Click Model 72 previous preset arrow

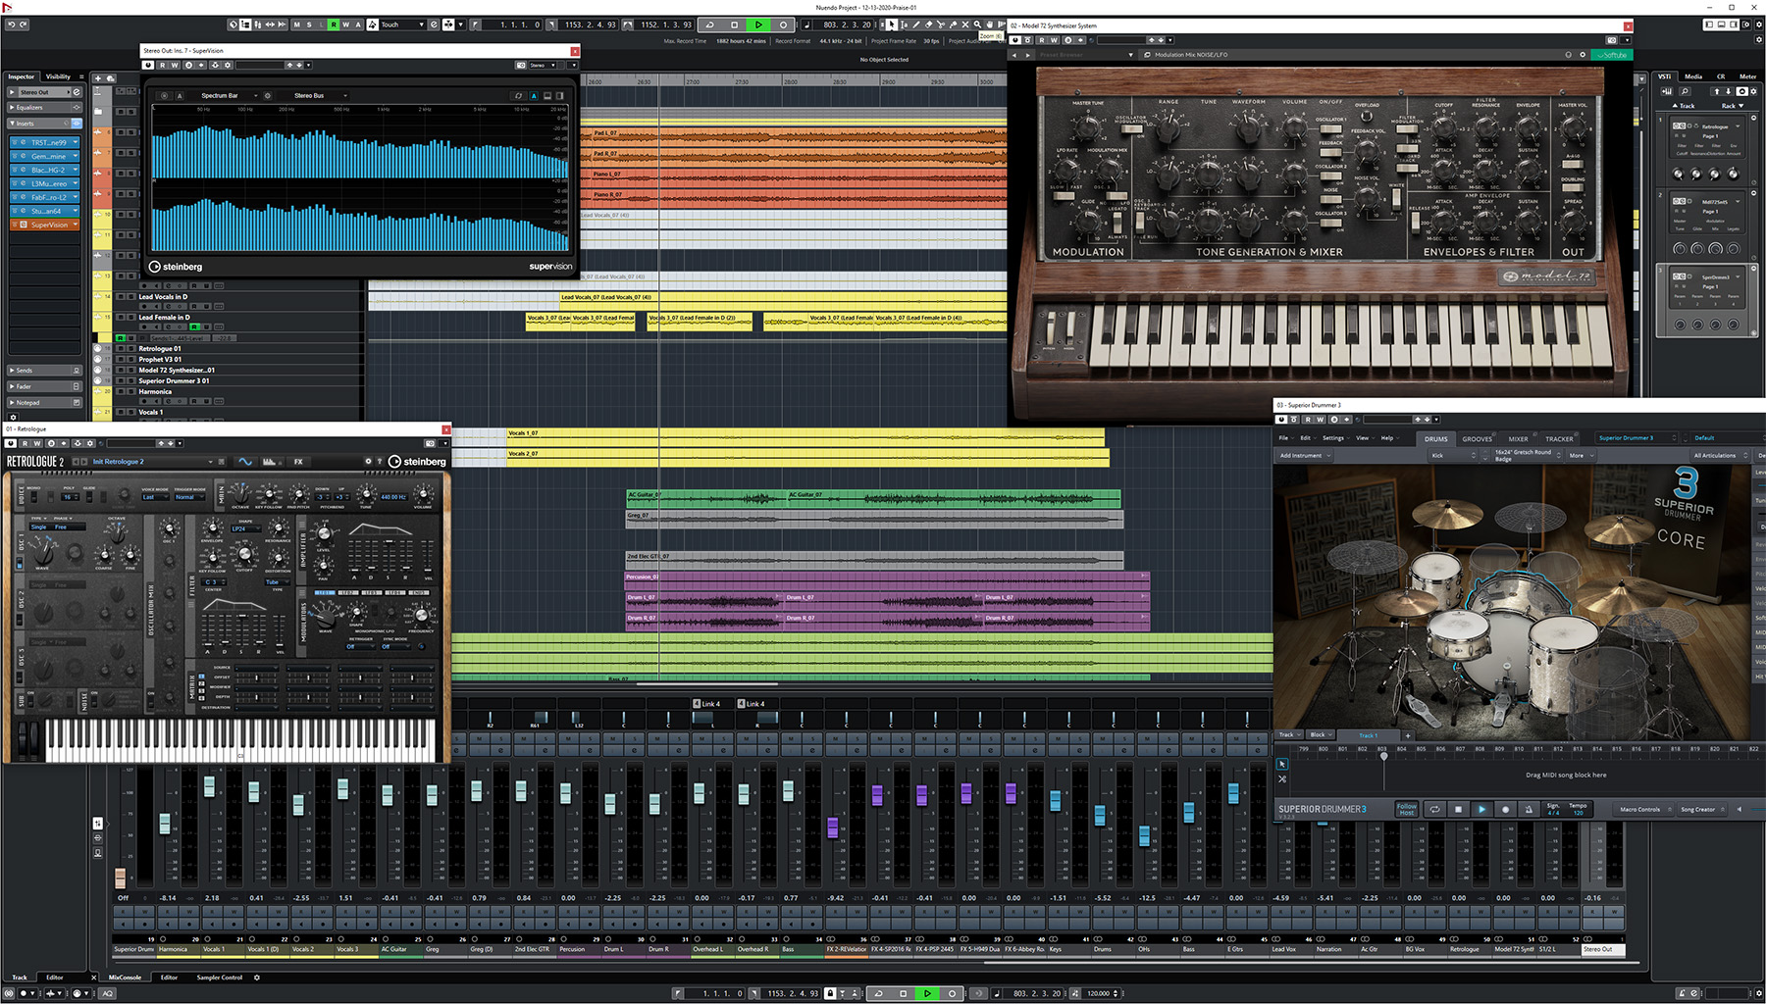point(1014,55)
